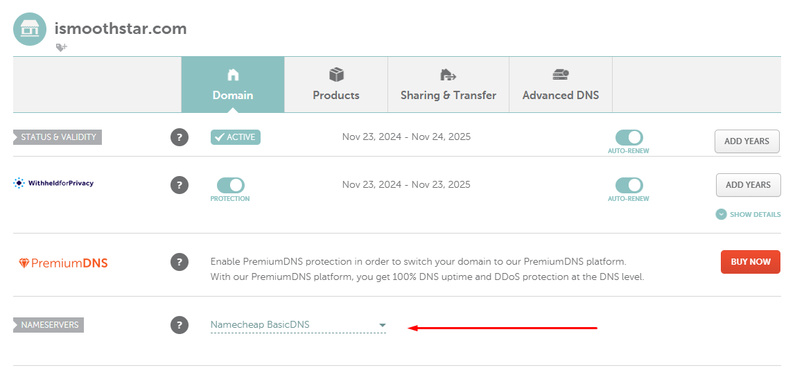Open the Advanced DNS tab
This screenshot has height=377, width=795.
point(561,85)
